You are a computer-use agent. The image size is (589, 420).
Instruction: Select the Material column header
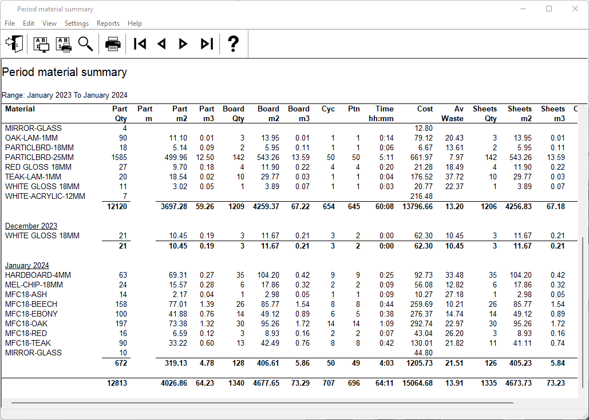click(20, 109)
